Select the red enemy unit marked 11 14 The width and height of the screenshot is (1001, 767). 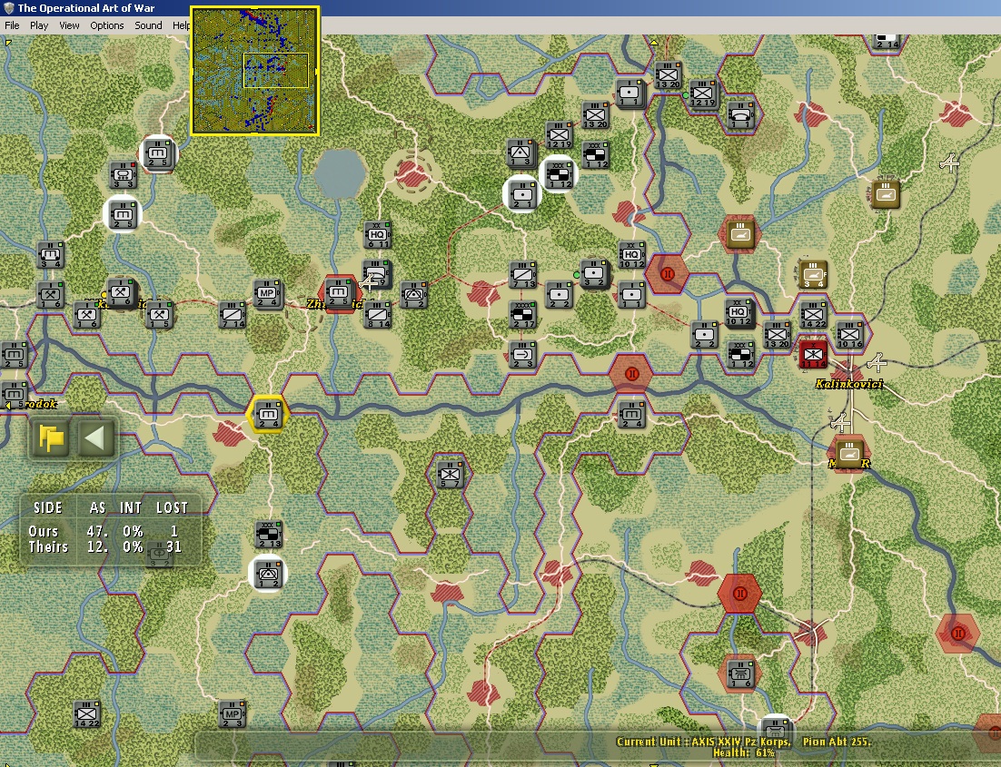813,355
